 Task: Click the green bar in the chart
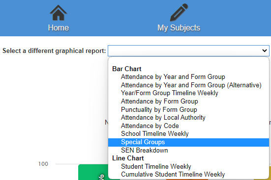click(93, 172)
